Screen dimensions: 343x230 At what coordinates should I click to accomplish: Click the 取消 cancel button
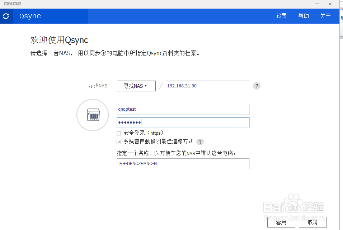coord(313,222)
